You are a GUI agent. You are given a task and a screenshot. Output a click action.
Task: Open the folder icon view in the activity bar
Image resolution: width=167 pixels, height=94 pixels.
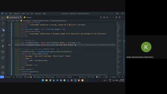pos(3,52)
